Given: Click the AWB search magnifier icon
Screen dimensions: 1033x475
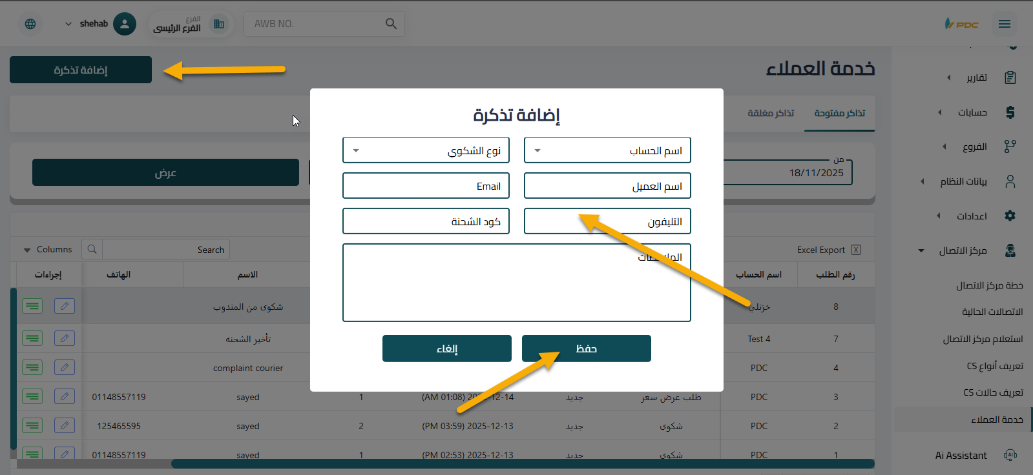Looking at the screenshot, I should [391, 24].
